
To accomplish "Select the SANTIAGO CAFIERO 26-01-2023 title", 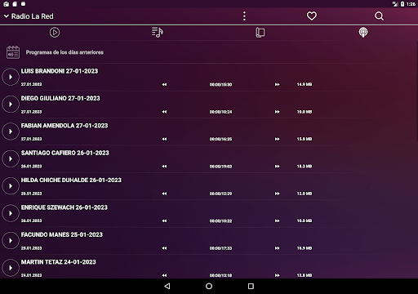I will [65, 153].
